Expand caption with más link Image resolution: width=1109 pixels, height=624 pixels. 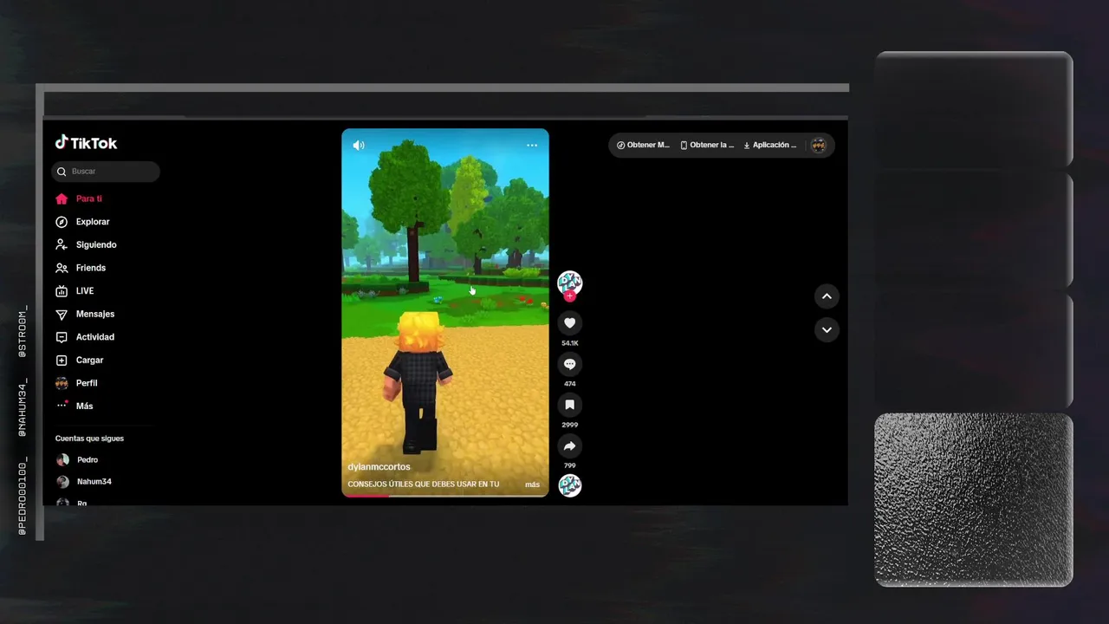[532, 484]
